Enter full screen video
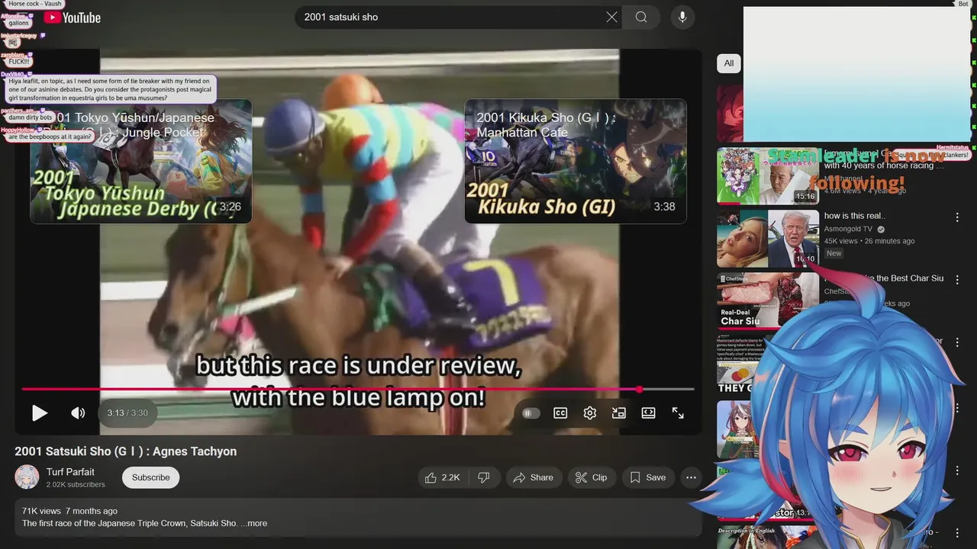977x549 pixels. coord(678,413)
